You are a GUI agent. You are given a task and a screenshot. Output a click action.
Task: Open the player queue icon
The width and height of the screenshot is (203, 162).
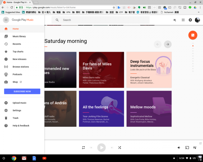click(195, 148)
